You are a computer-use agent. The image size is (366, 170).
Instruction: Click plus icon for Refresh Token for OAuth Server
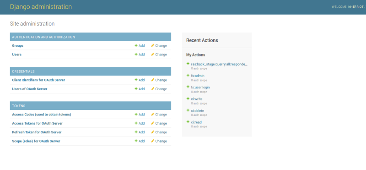(x=136, y=132)
